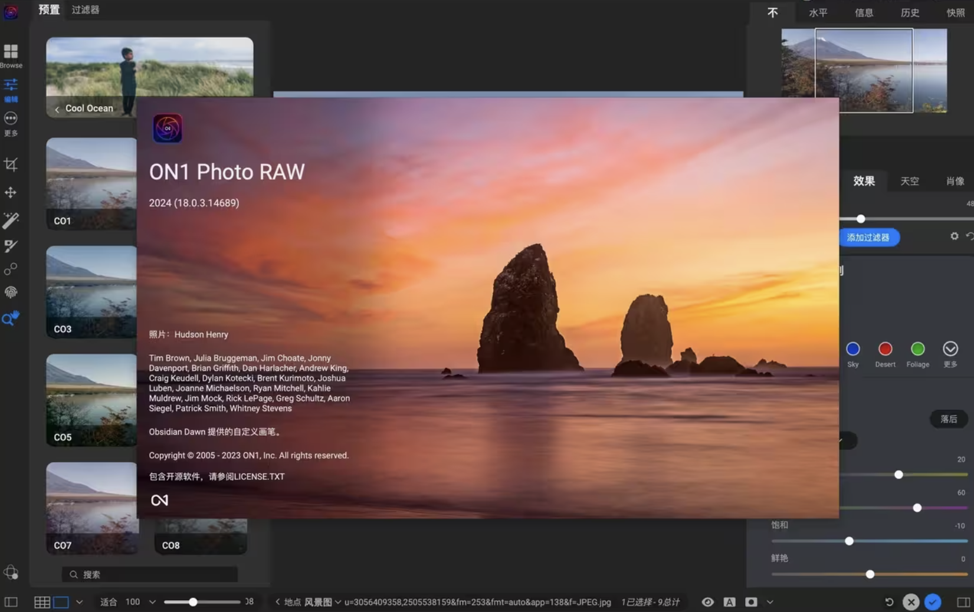Switch to the 天空 sky tab
This screenshot has height=612, width=974.
click(x=909, y=181)
